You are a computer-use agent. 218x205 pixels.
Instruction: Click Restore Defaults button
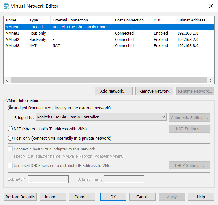click(20, 197)
